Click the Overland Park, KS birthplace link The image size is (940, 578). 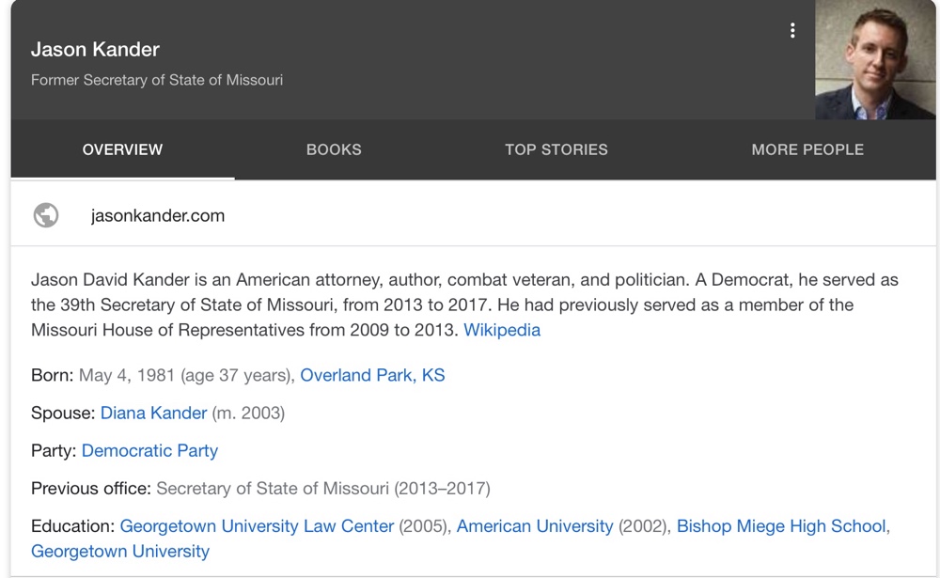point(372,375)
